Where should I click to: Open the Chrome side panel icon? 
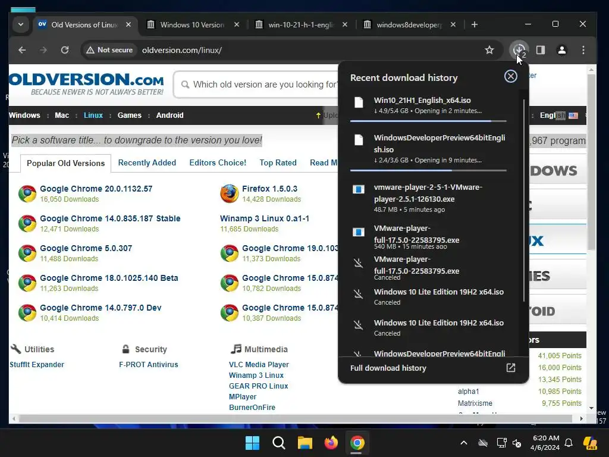click(540, 50)
